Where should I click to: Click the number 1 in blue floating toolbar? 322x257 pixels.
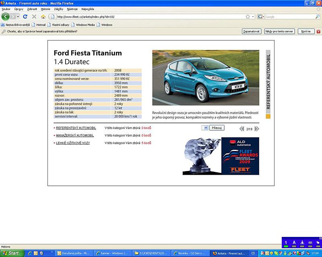[286, 243]
